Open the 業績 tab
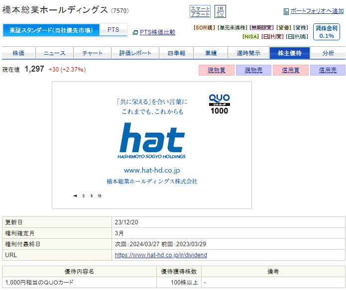Viewport: 346px width, 290px height. coord(211,53)
